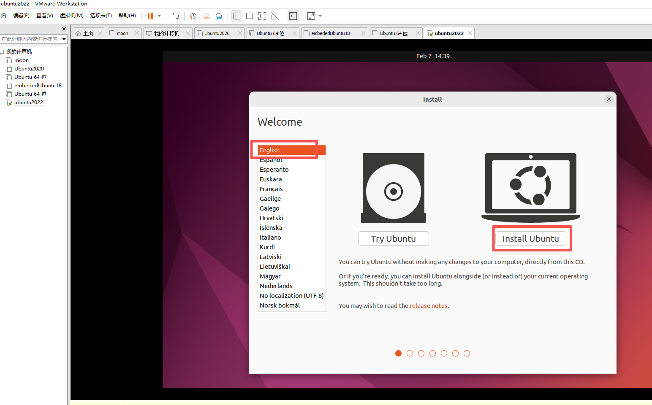Close the Install dialog
The height and width of the screenshot is (405, 652).
(609, 99)
